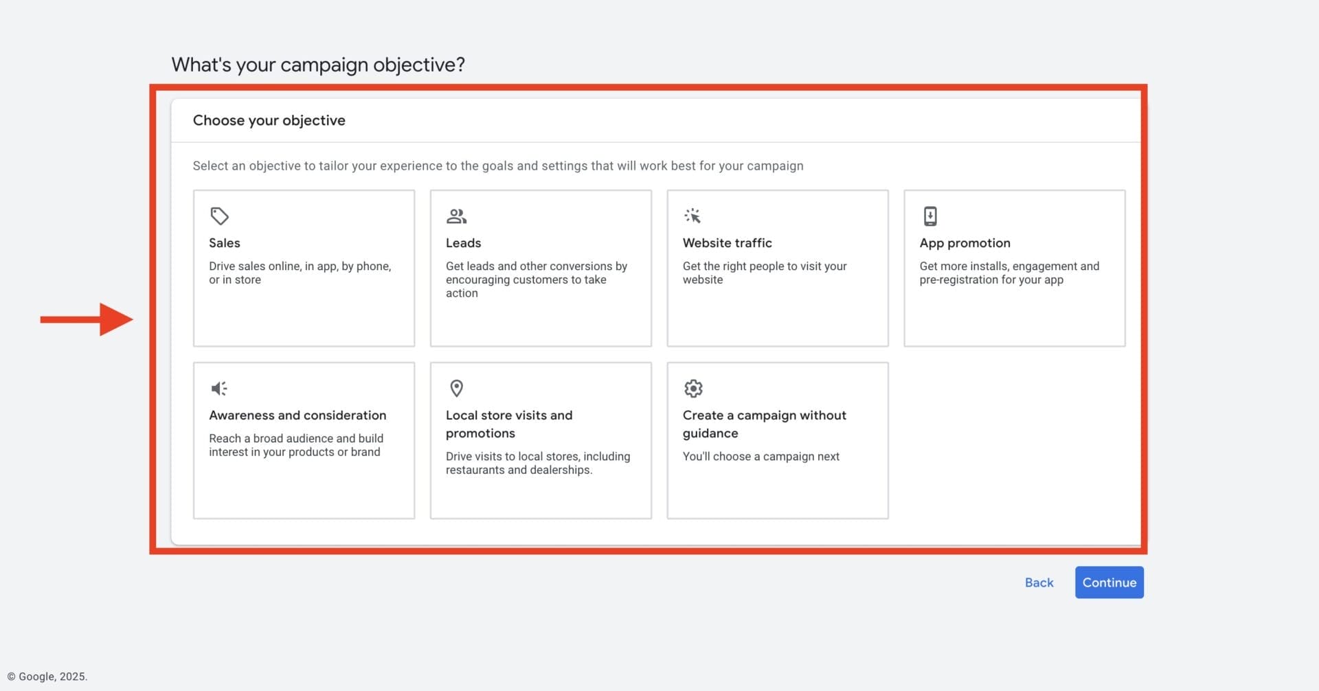The height and width of the screenshot is (691, 1319).
Task: Click the Website traffic cursor icon
Action: (x=692, y=216)
